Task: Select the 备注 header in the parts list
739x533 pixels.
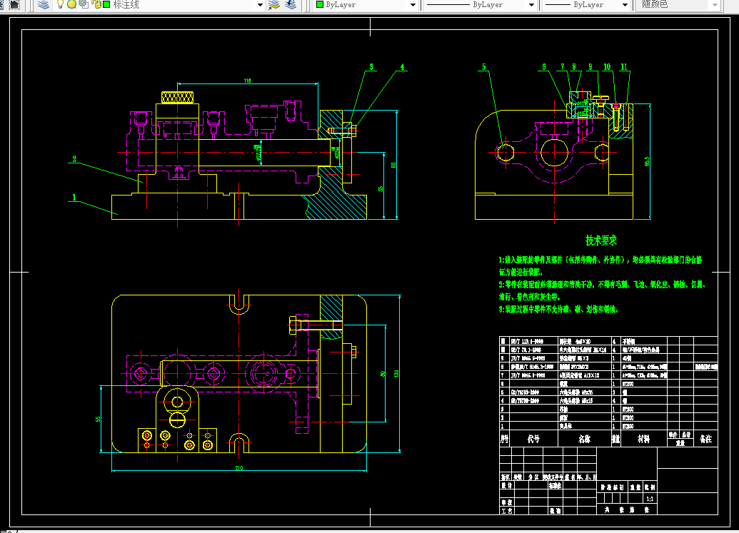Action: pos(705,439)
